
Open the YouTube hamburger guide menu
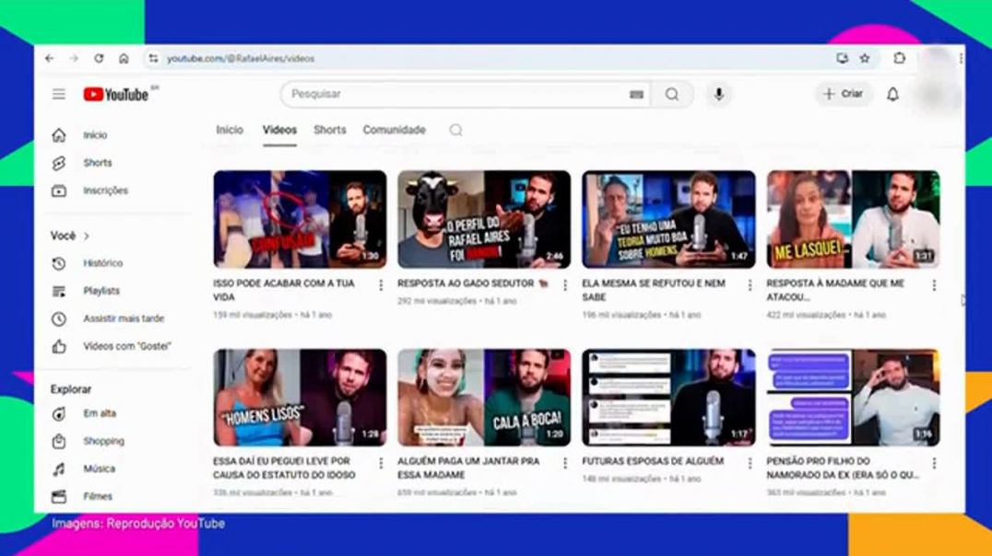59,94
